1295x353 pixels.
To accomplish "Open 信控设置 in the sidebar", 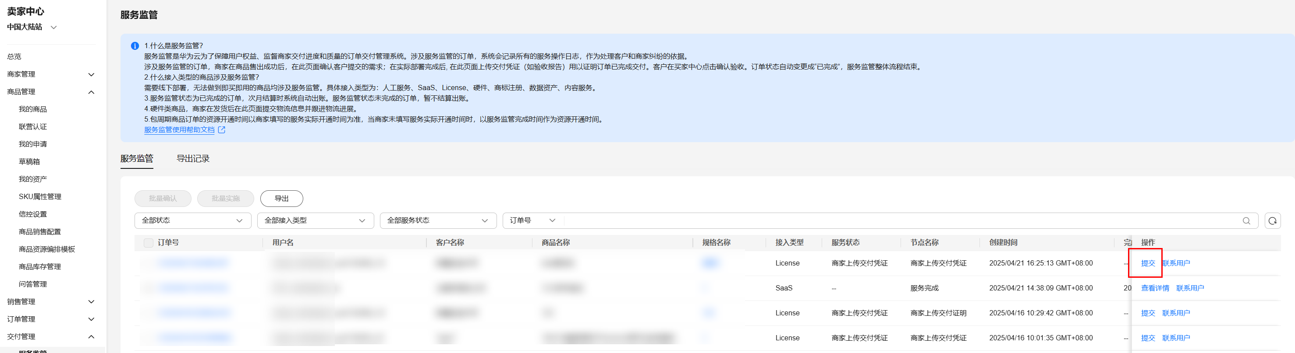I will click(33, 214).
